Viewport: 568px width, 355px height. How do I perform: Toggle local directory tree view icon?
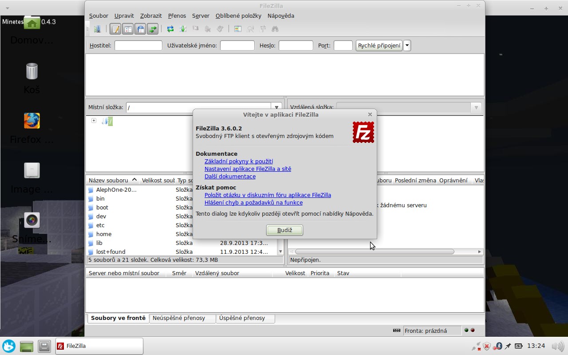tap(128, 29)
